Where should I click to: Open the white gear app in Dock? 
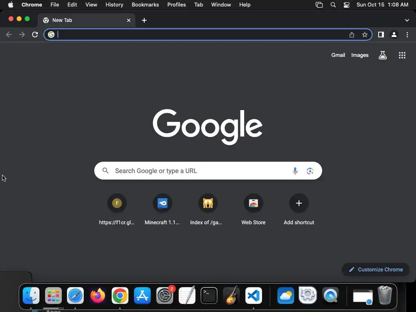(x=308, y=295)
